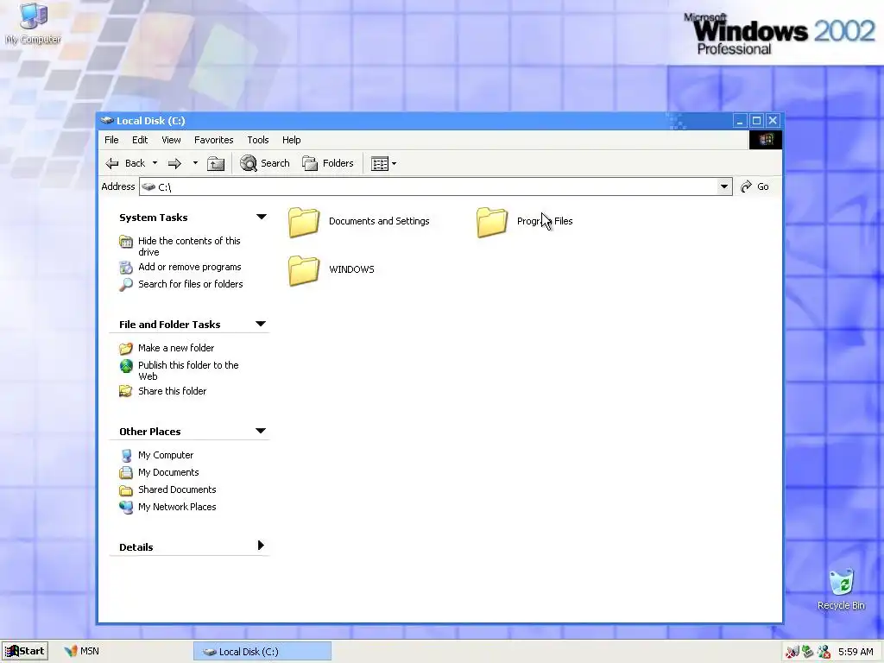Click the My Documents link
884x663 pixels.
coord(168,472)
